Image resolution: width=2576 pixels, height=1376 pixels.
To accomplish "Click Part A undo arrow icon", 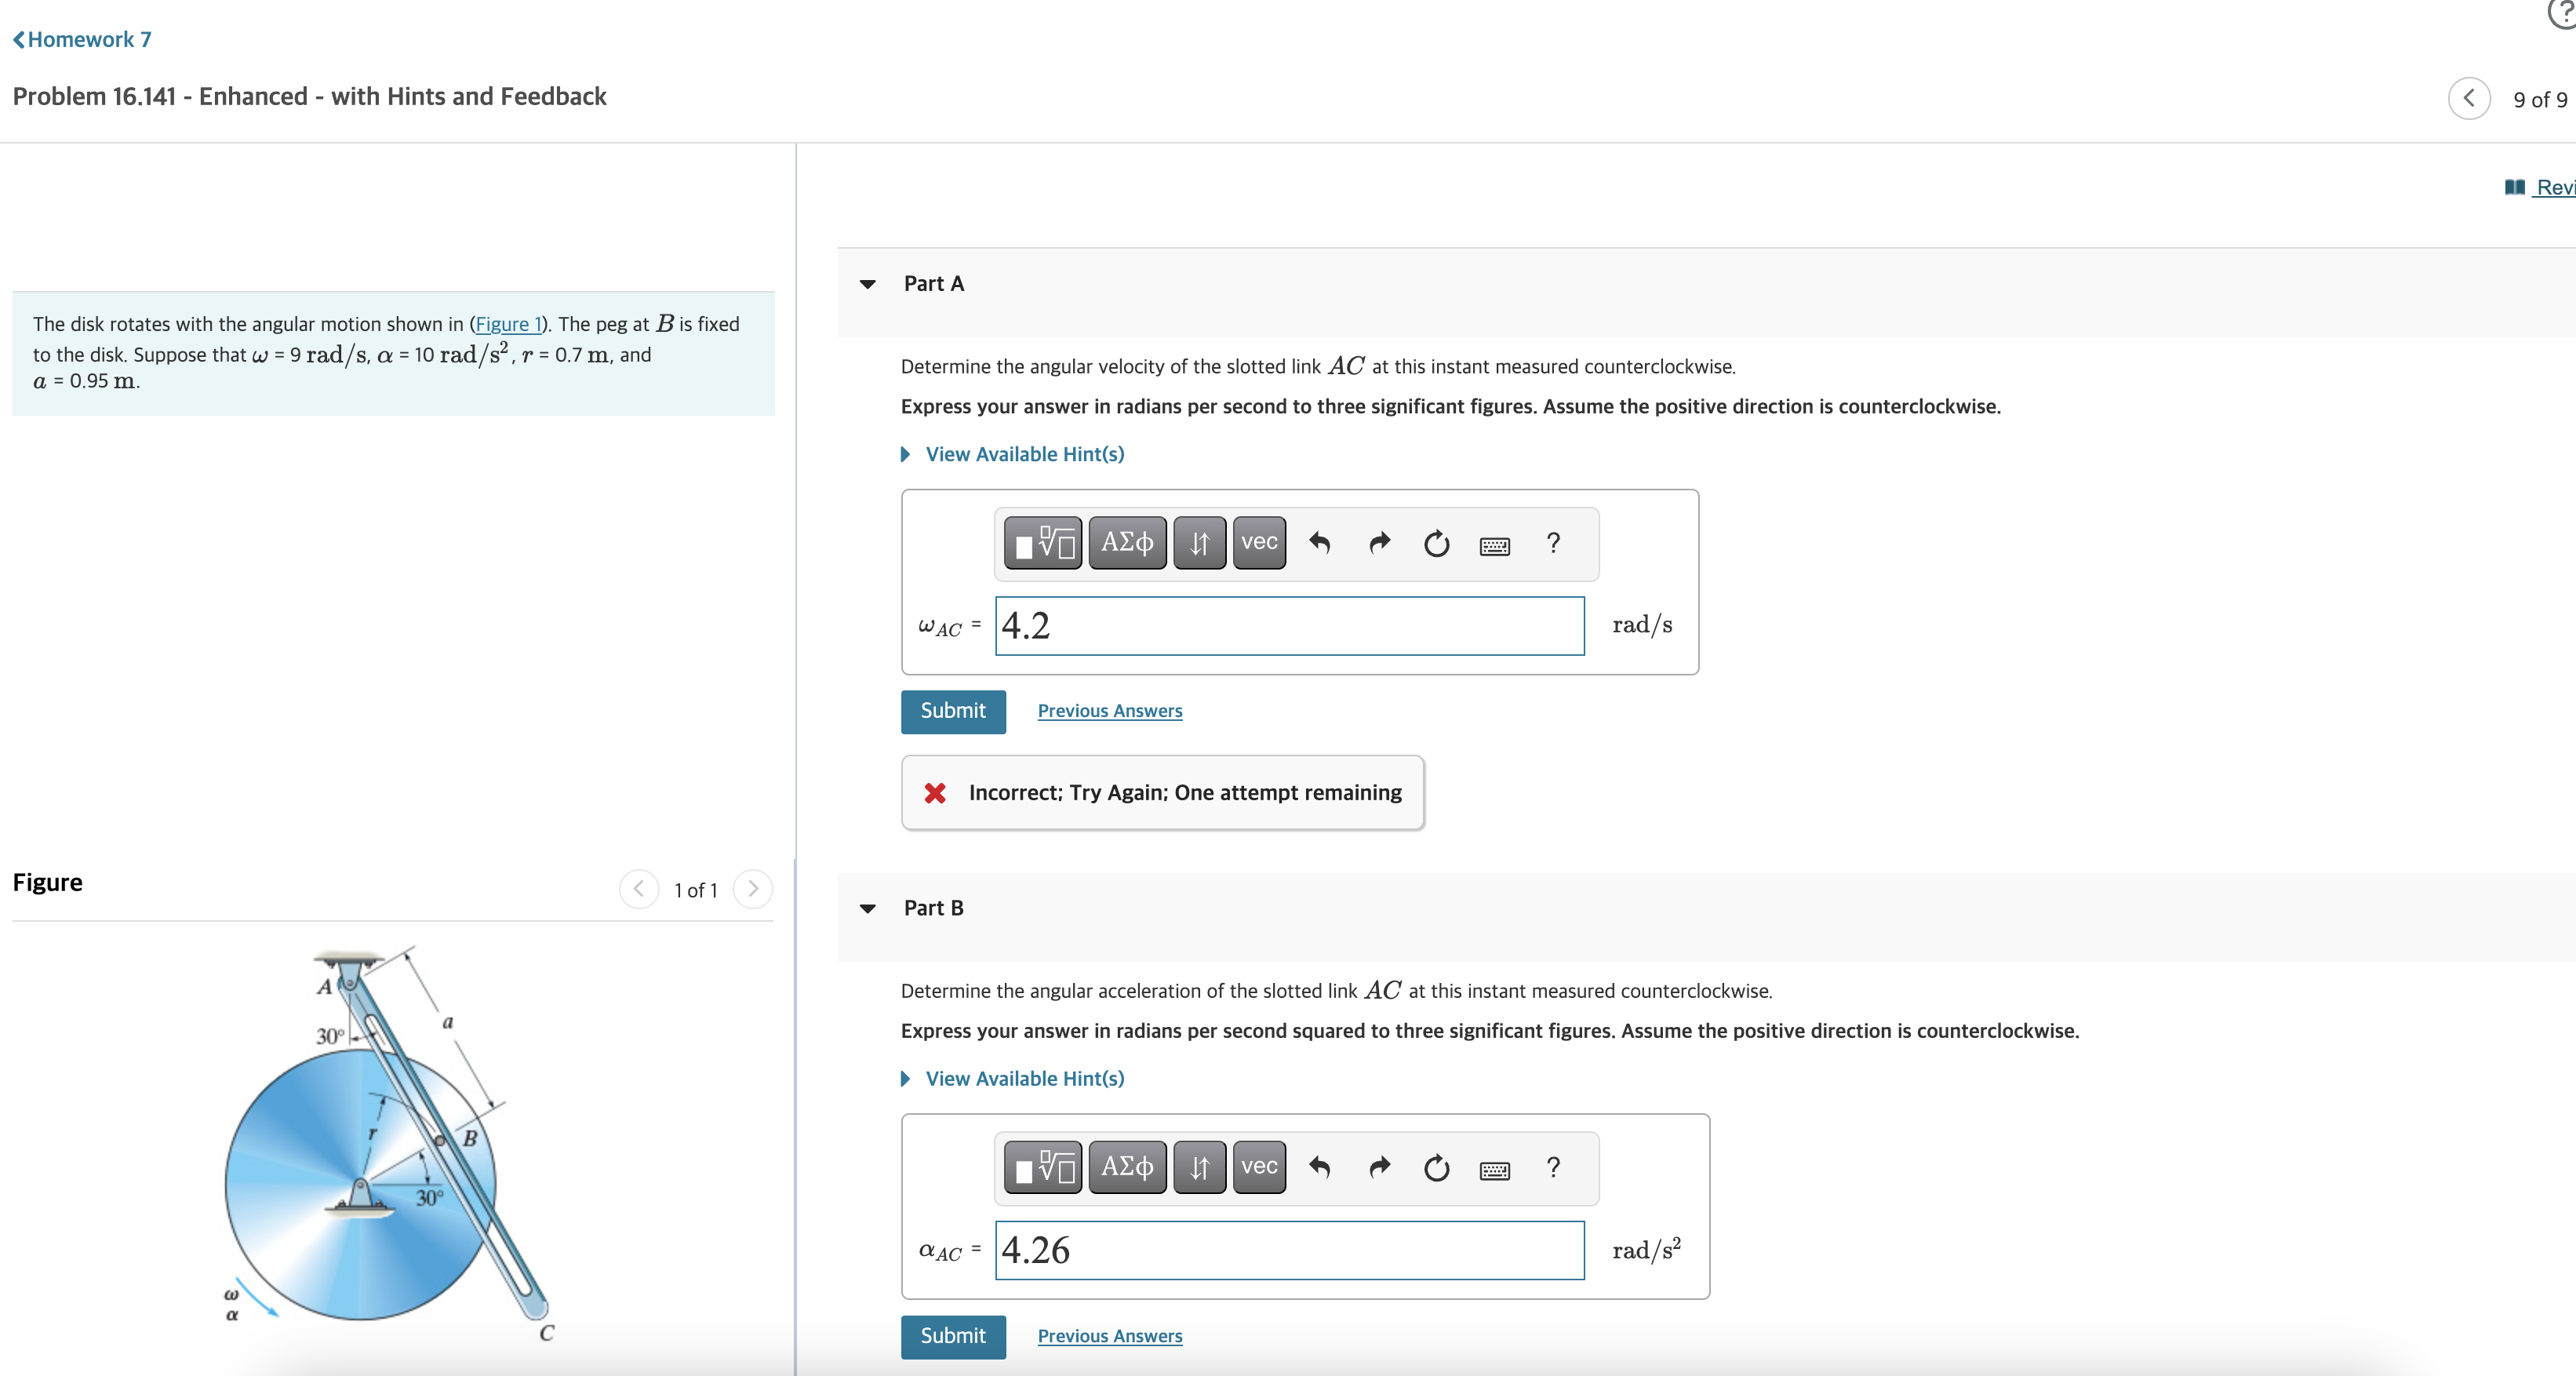I will (x=1320, y=543).
